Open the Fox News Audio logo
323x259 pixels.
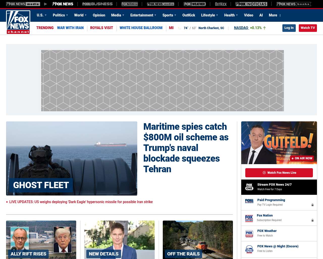tap(160, 4)
